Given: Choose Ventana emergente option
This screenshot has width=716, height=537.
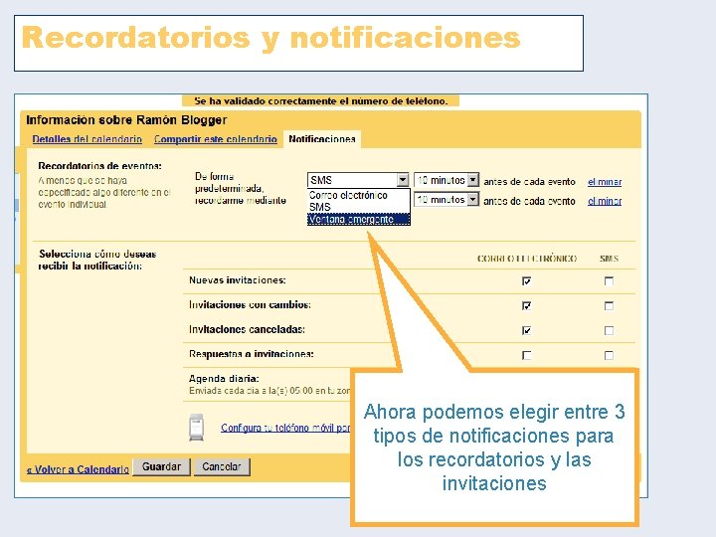Looking at the screenshot, I should [x=358, y=219].
